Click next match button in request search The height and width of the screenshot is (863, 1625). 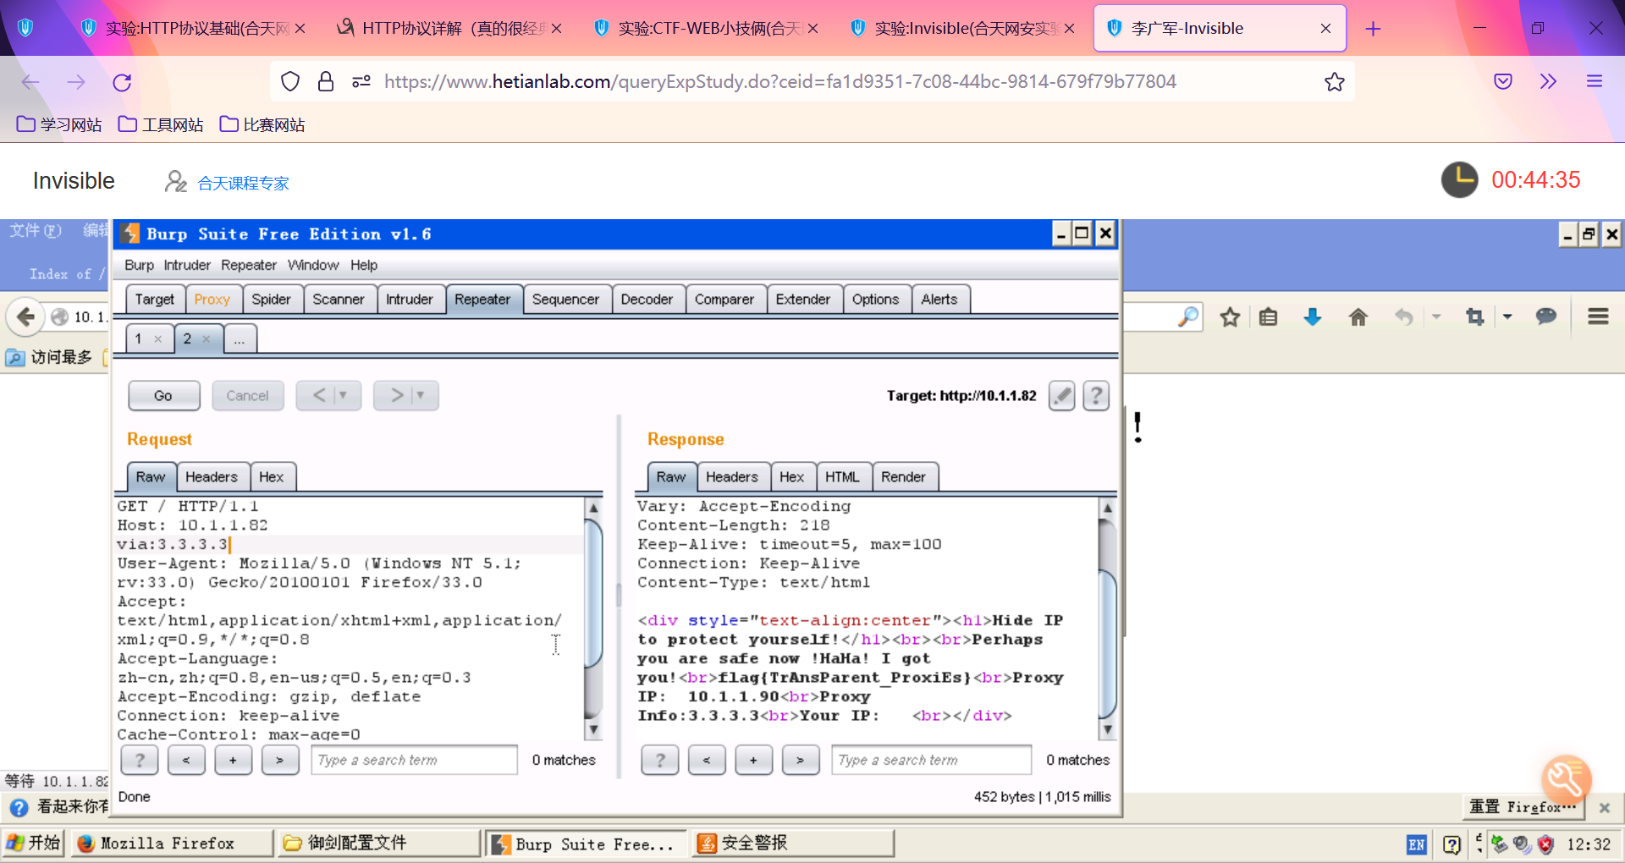pos(279,760)
